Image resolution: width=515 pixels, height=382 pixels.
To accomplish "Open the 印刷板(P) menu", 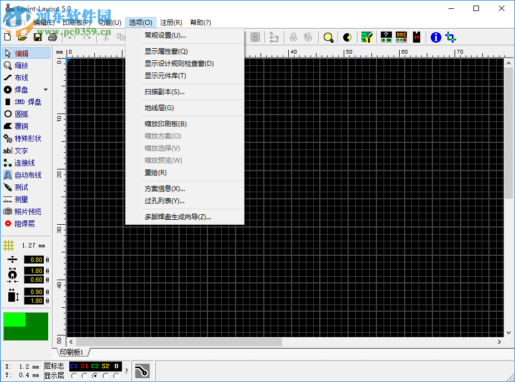I will pos(77,23).
